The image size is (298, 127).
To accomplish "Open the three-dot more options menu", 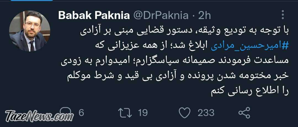I will tap(283, 15).
